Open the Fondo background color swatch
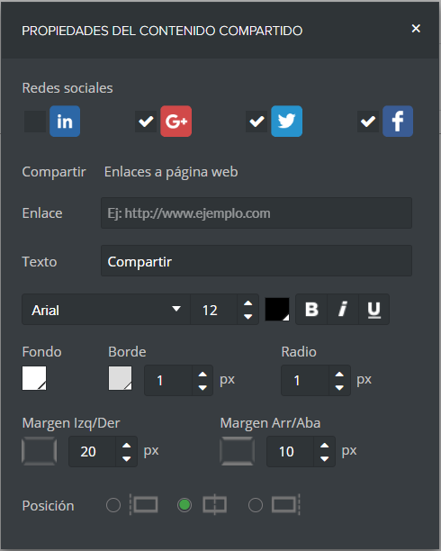The height and width of the screenshot is (551, 441). (x=34, y=378)
